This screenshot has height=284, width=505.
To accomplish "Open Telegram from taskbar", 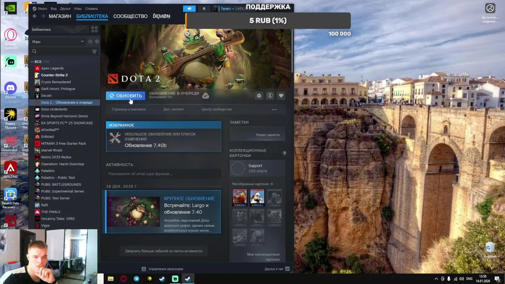I will pyautogui.click(x=136, y=279).
